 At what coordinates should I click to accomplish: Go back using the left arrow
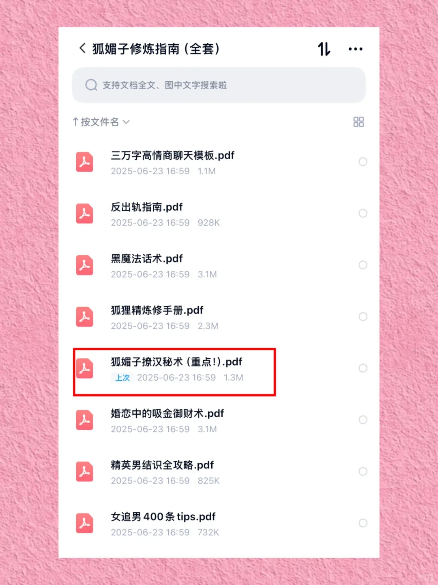82,48
